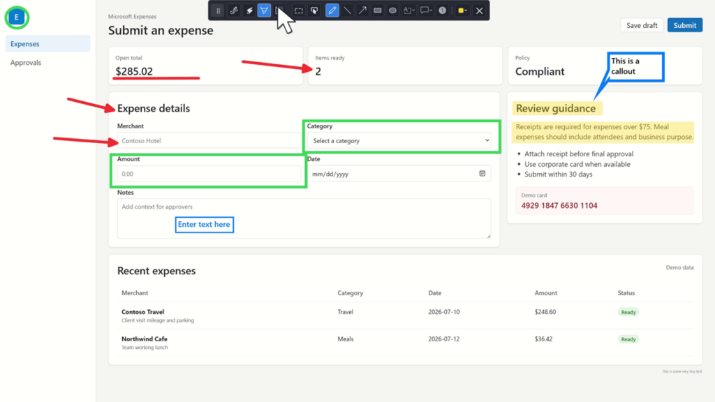The width and height of the screenshot is (715, 402).
Task: Click into the Amount input field
Action: [x=209, y=174]
